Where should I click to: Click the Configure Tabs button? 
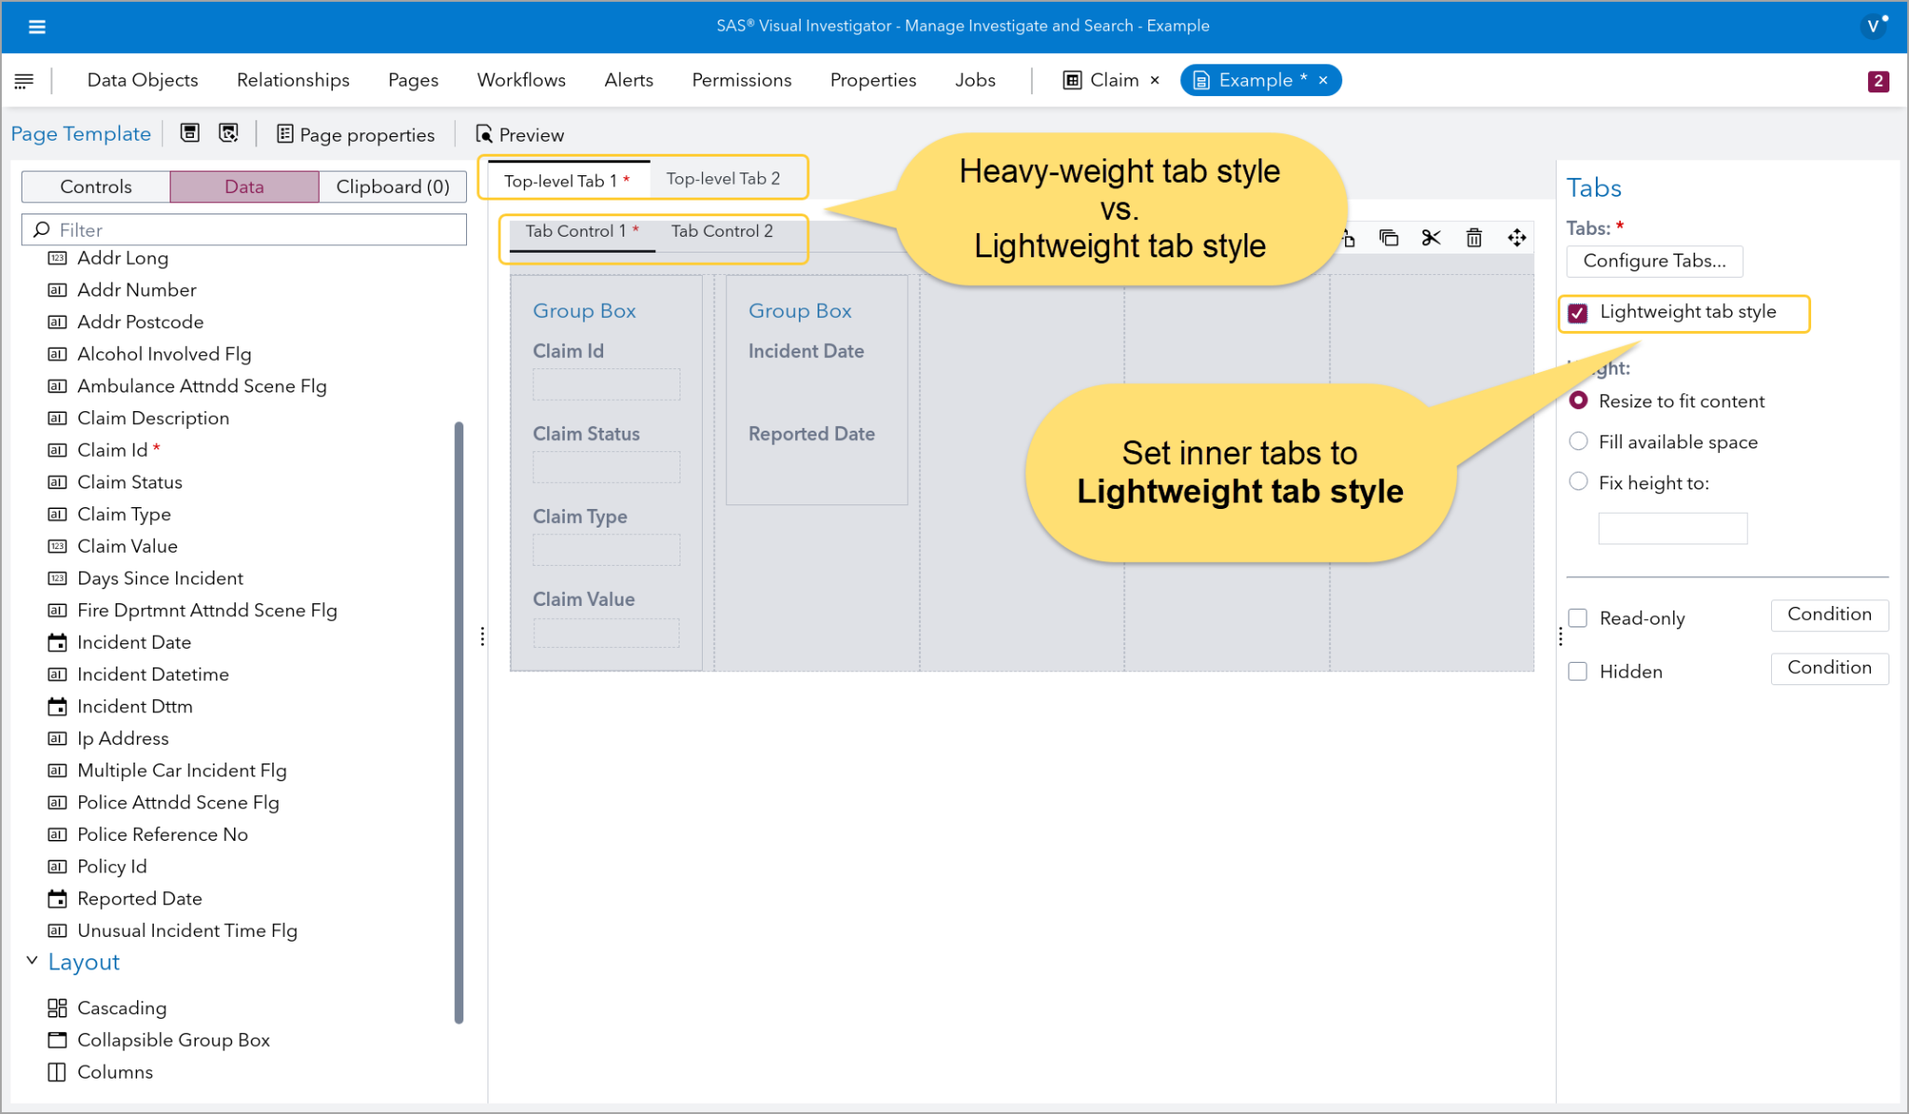click(x=1655, y=261)
